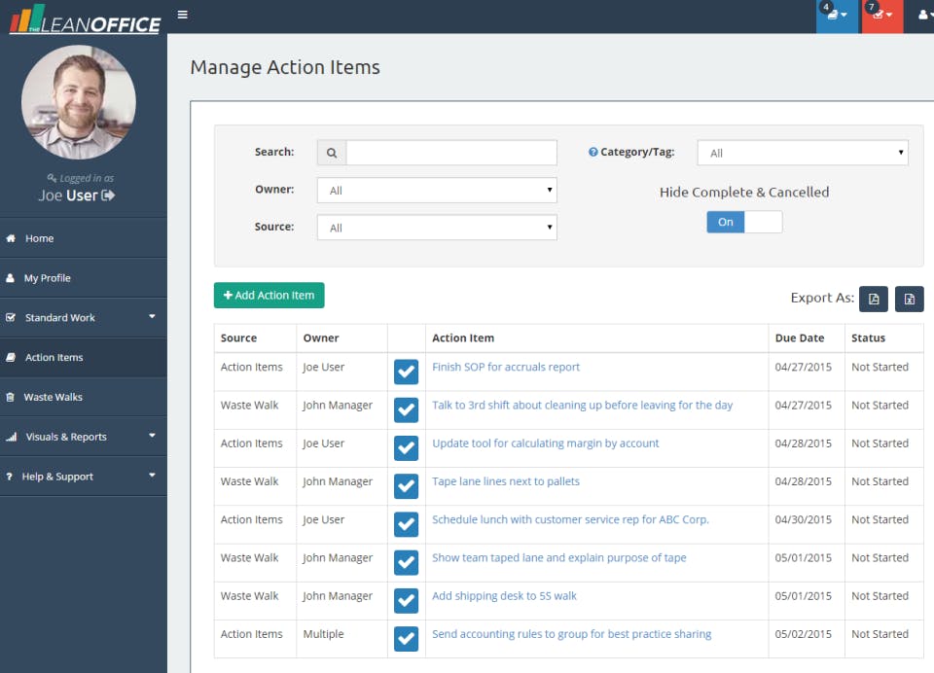This screenshot has width=934, height=673.
Task: Go to Waste Walks in sidebar
Action: (x=53, y=397)
